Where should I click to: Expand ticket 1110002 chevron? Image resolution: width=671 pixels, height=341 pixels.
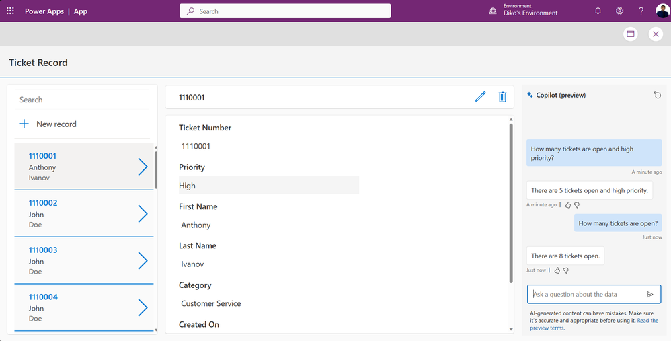[x=143, y=214]
